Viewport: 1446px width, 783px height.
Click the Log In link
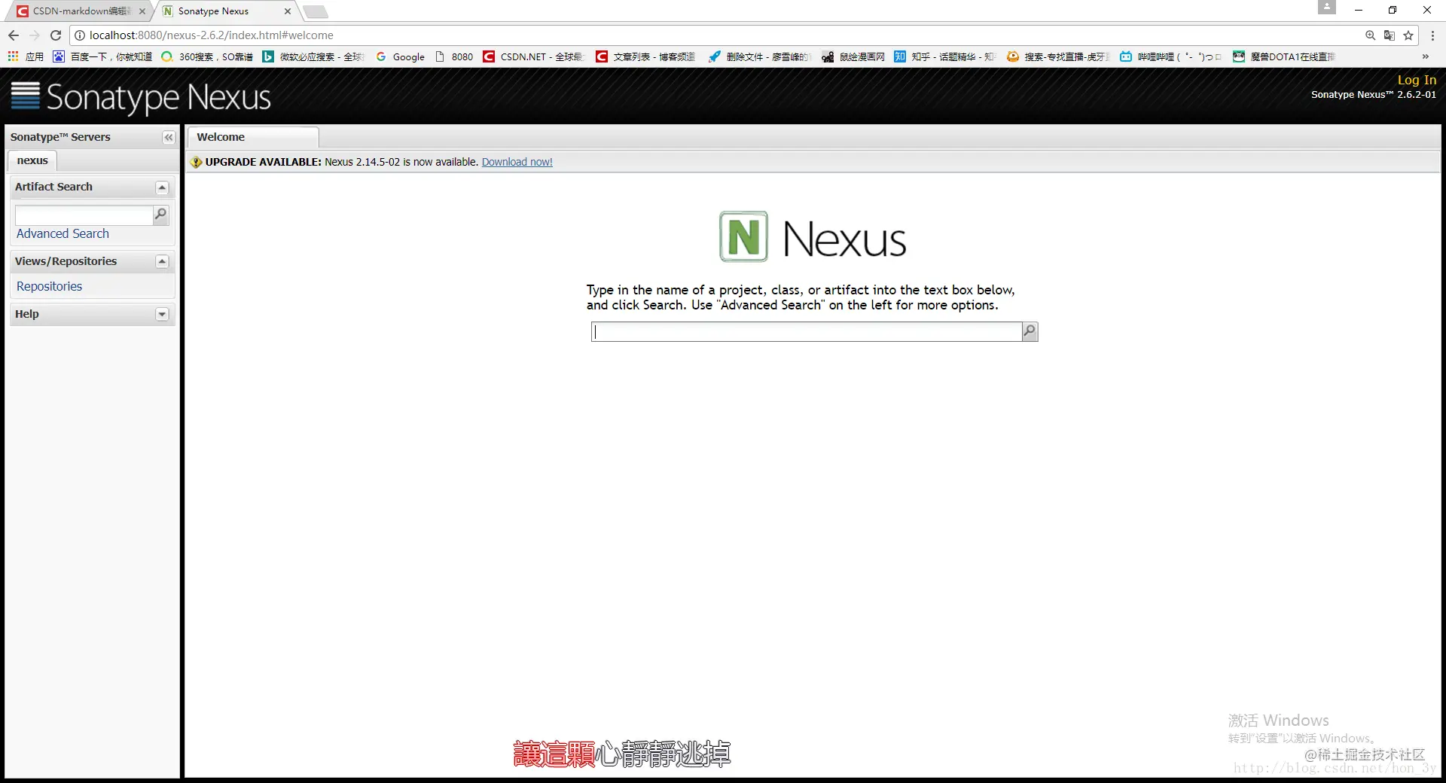click(x=1417, y=80)
